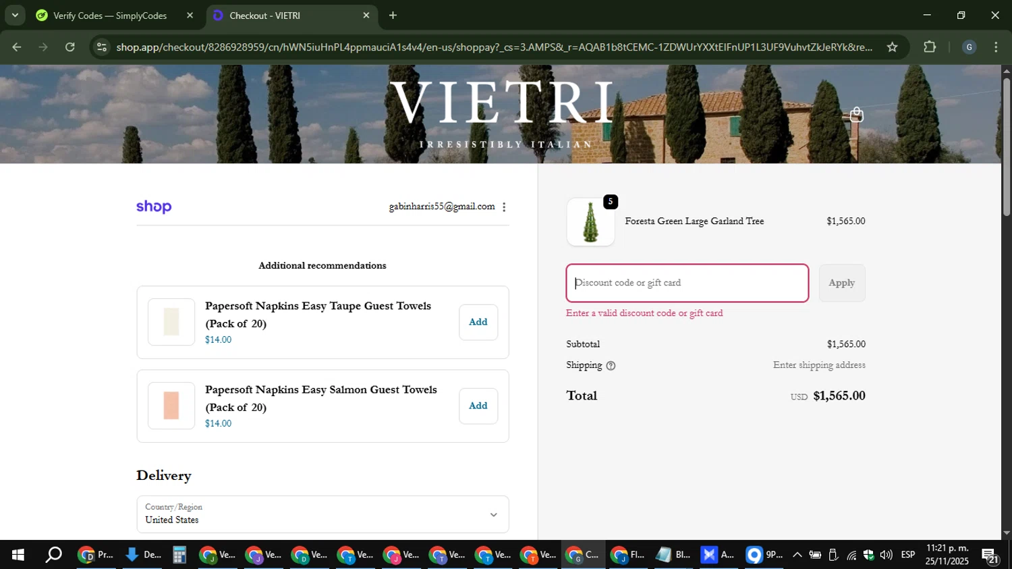
Task: Open tab search dropdown arrow
Action: tap(15, 15)
